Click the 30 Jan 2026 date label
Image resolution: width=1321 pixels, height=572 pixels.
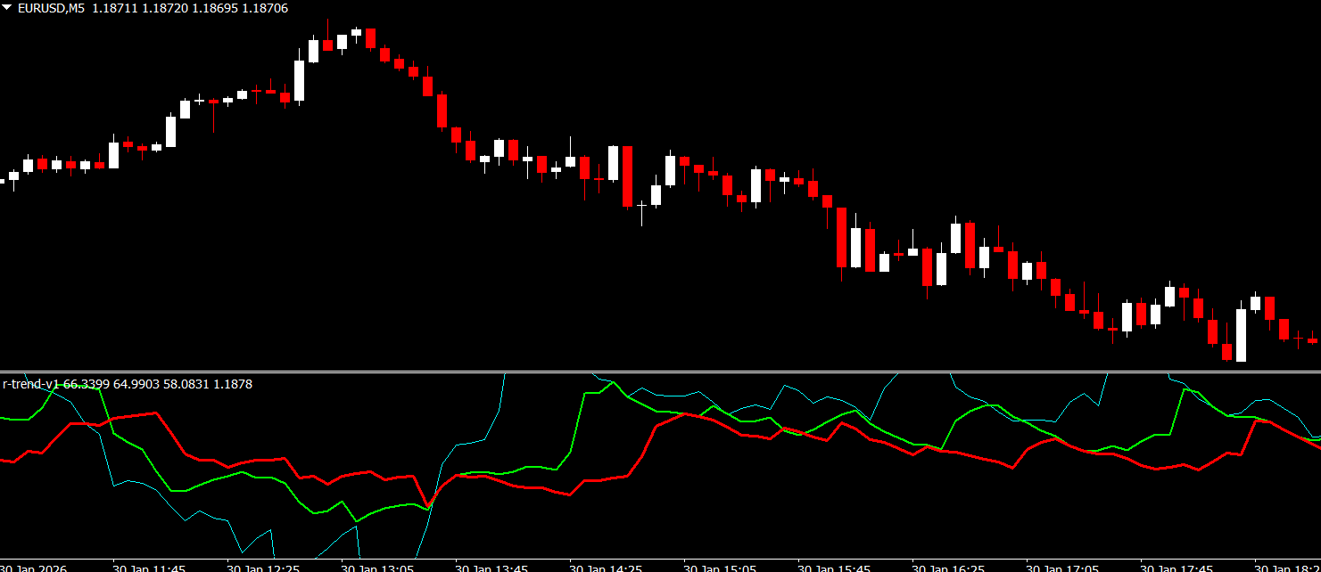coord(33,567)
